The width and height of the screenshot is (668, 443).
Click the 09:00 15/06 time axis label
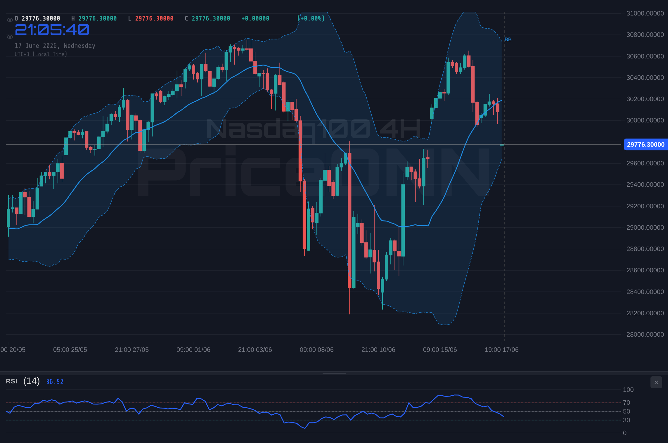tap(440, 350)
